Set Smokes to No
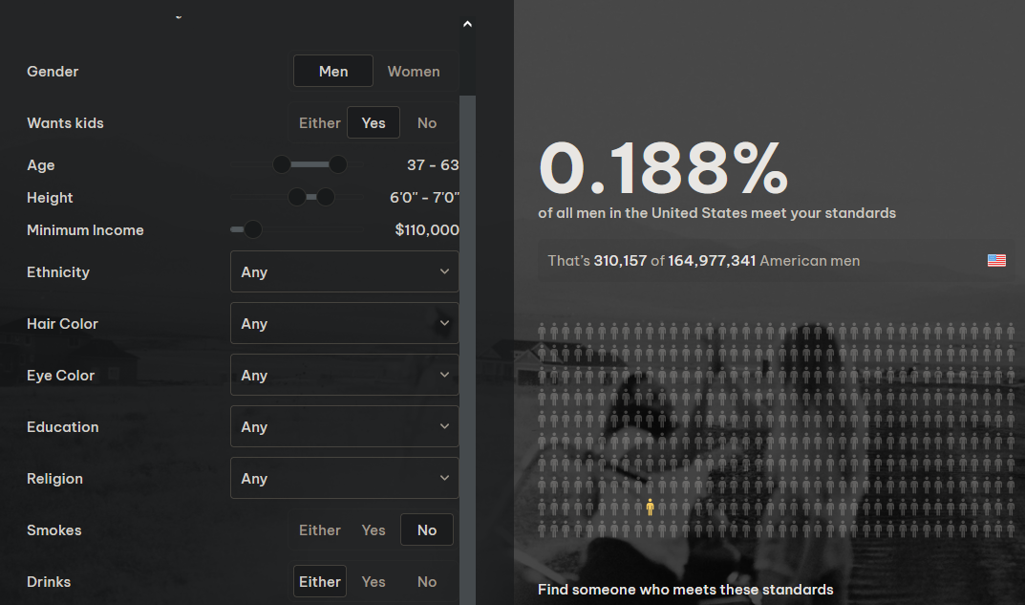Screen dimensions: 1025x605 [427, 529]
